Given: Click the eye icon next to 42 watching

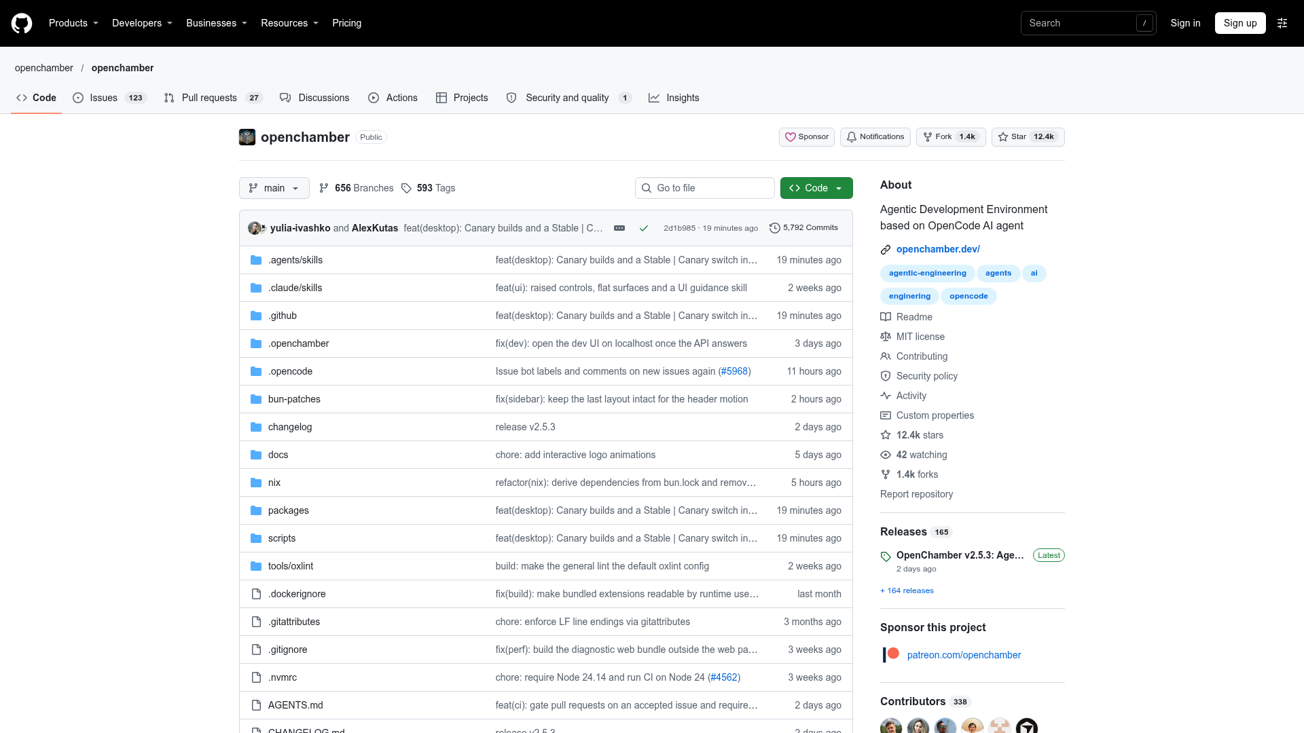Looking at the screenshot, I should coord(886,455).
